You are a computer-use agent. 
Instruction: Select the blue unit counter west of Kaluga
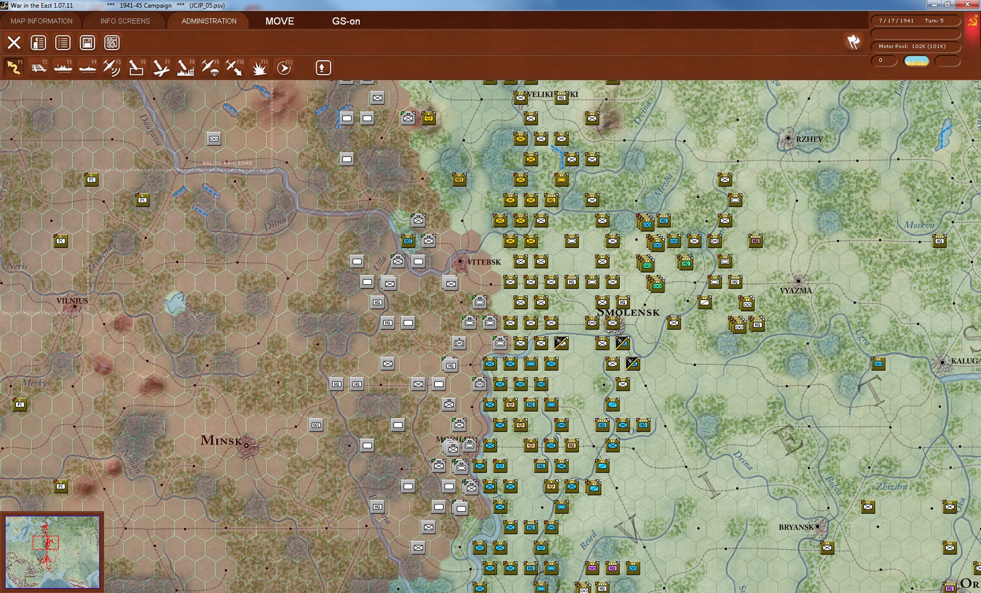(878, 363)
